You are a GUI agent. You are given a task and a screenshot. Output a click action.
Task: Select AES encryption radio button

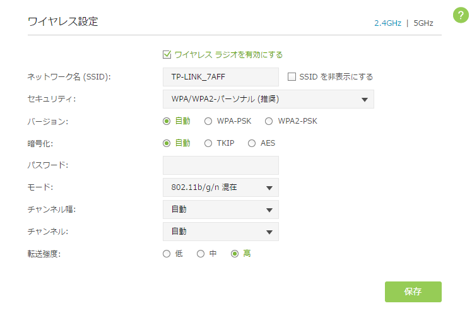coord(252,143)
